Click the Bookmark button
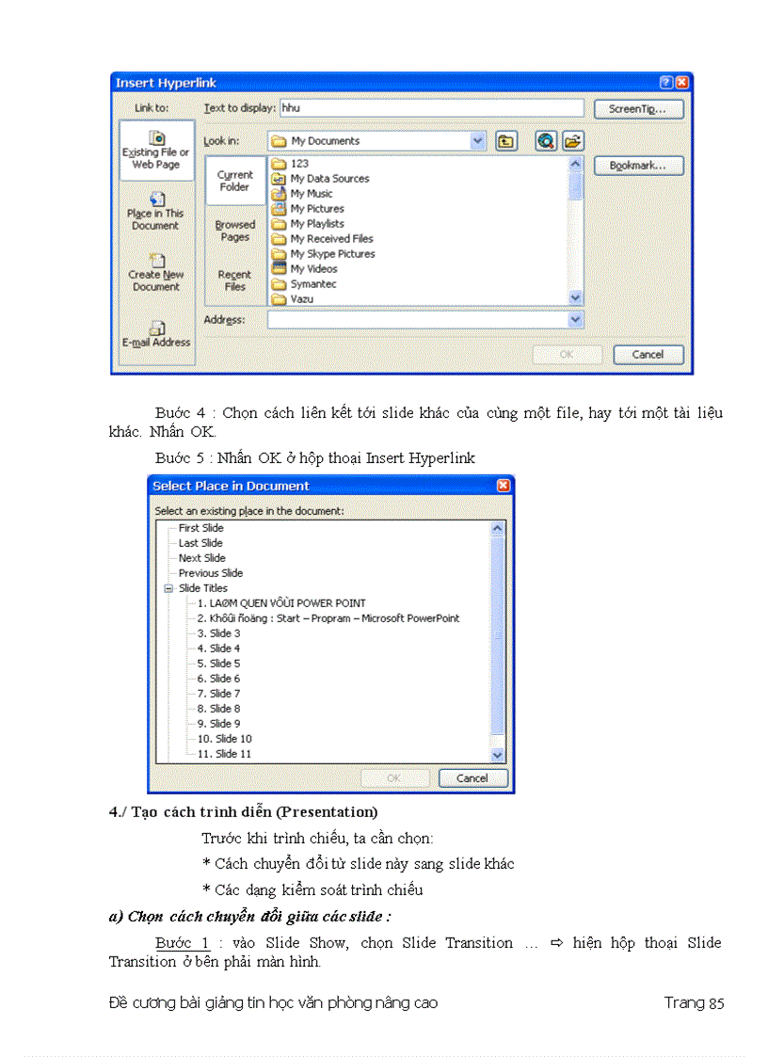768x1057 pixels. pyautogui.click(x=637, y=164)
